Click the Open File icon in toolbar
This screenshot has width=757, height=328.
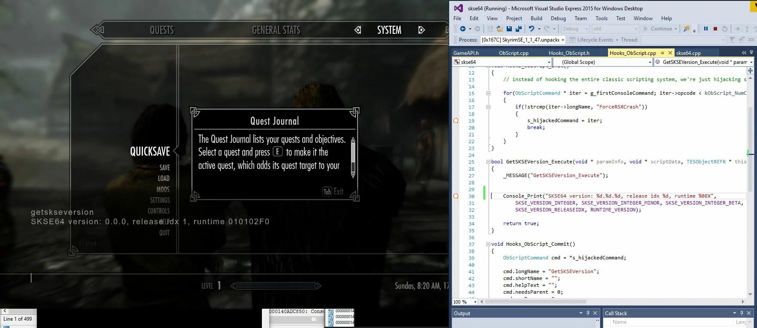click(x=499, y=29)
